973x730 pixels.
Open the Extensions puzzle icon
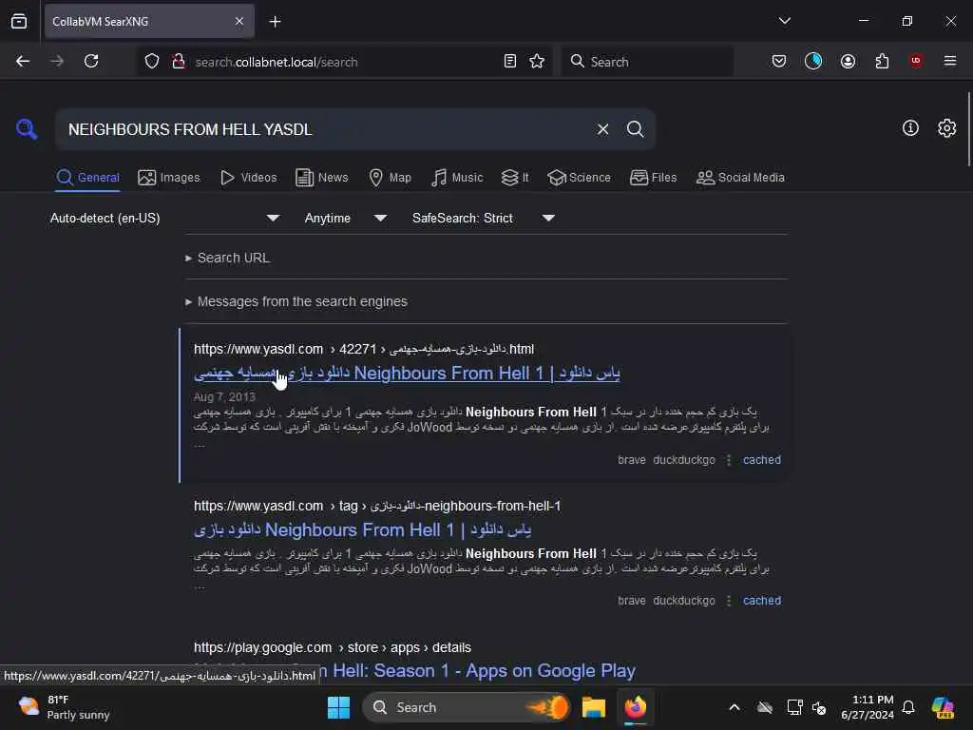coord(882,62)
